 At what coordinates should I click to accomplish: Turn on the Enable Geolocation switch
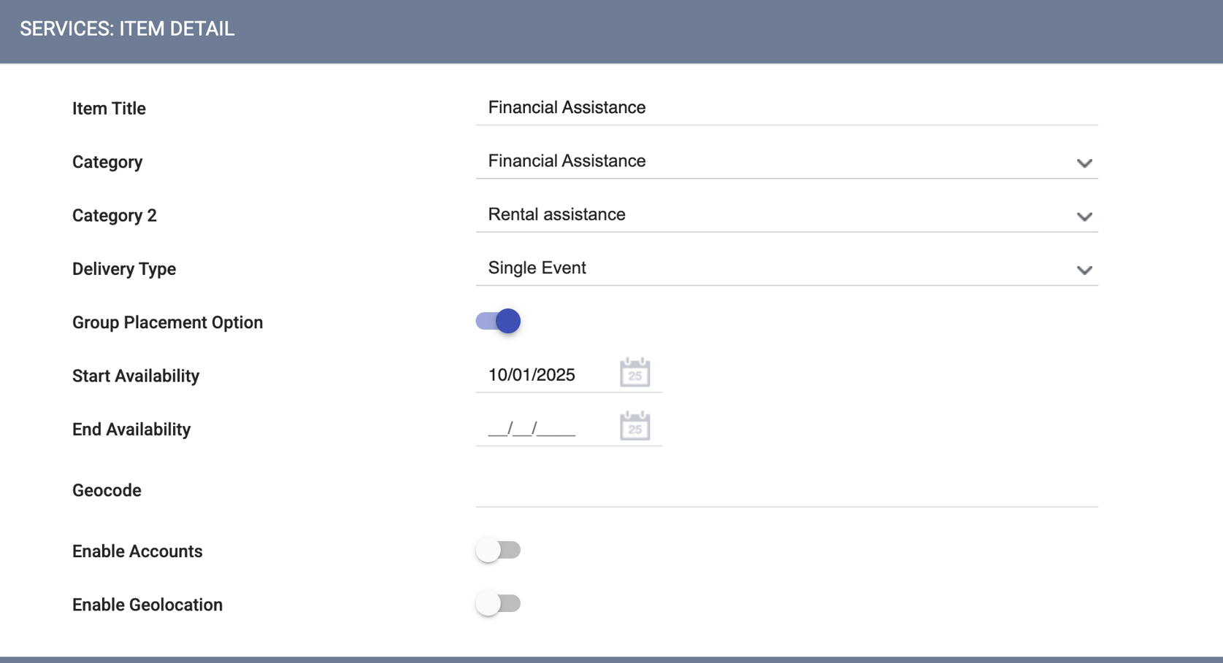click(498, 604)
